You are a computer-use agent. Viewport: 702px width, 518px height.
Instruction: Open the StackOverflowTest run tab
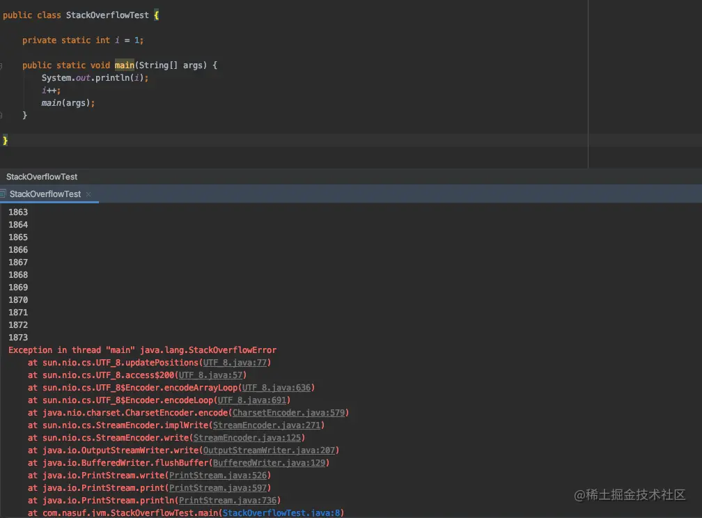(45, 194)
